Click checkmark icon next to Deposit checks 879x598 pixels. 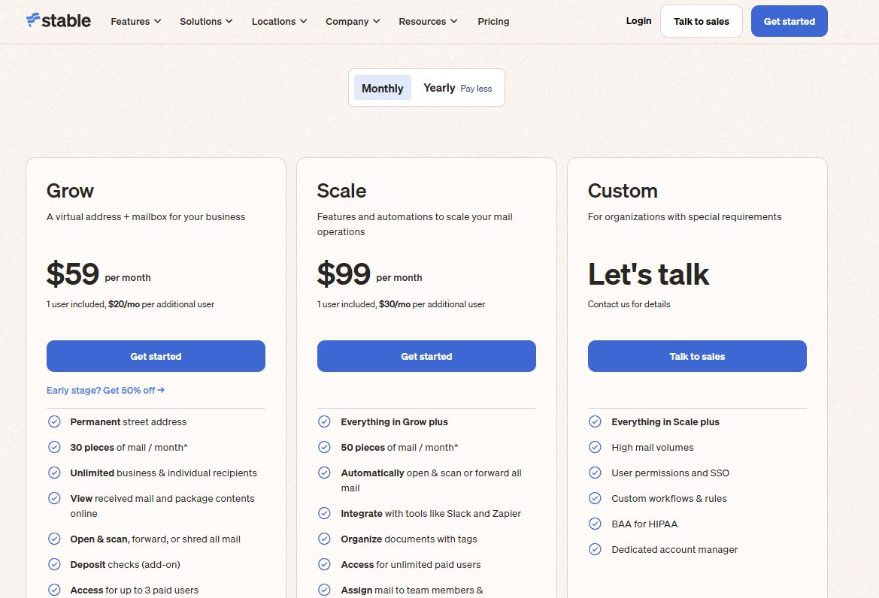(54, 564)
